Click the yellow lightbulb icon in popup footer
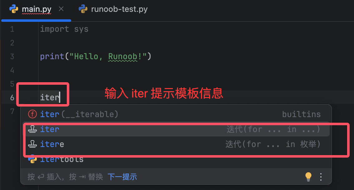Image resolution: width=354 pixels, height=190 pixels. 308,177
